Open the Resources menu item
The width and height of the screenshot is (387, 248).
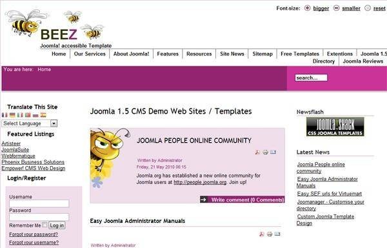pos(199,54)
